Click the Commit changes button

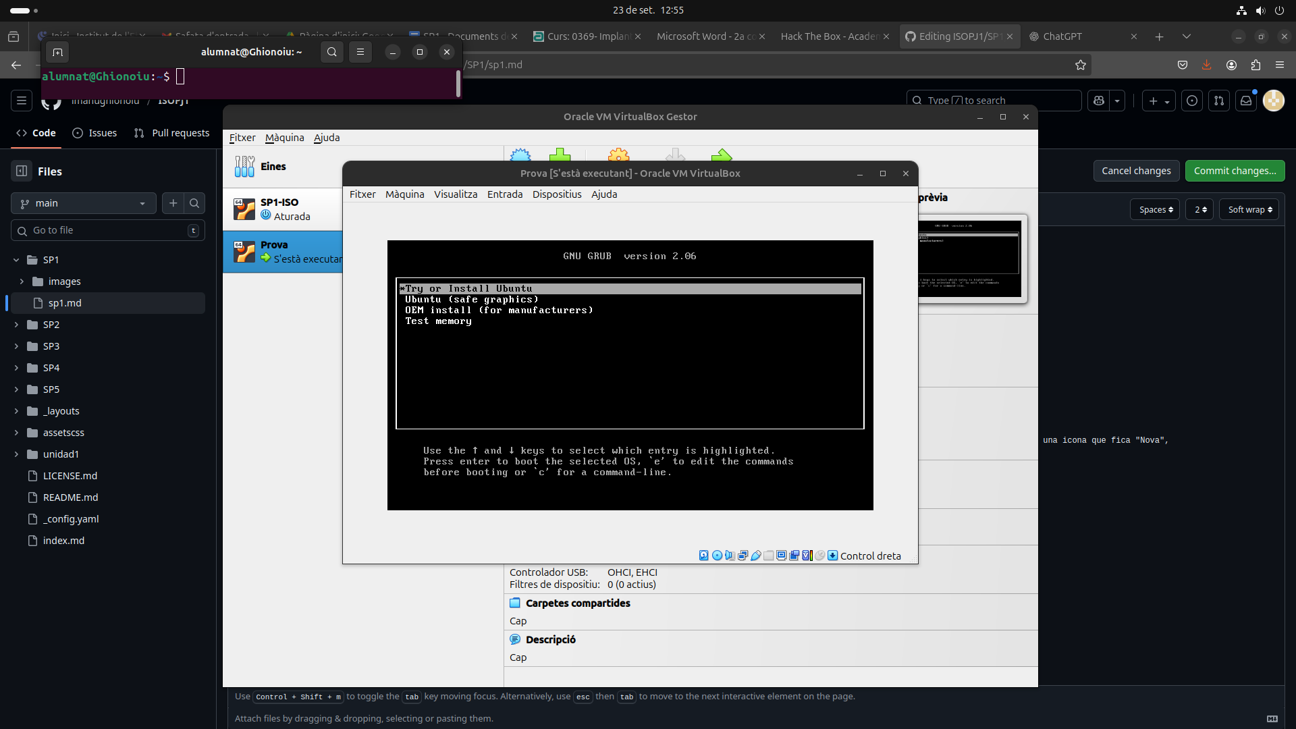coord(1235,171)
